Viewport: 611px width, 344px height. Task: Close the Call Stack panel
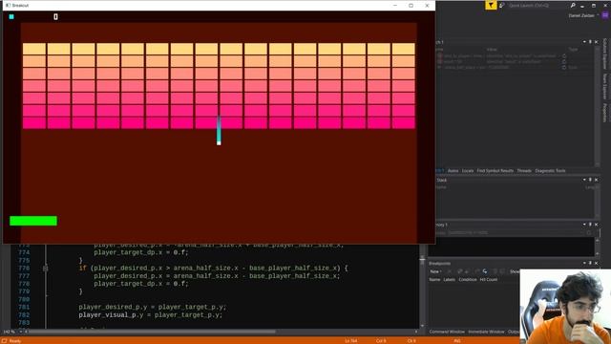pos(596,180)
